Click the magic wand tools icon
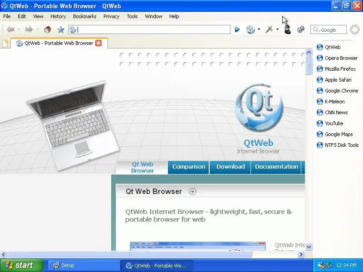Screen dimensions: 363x272 [x=269, y=29]
